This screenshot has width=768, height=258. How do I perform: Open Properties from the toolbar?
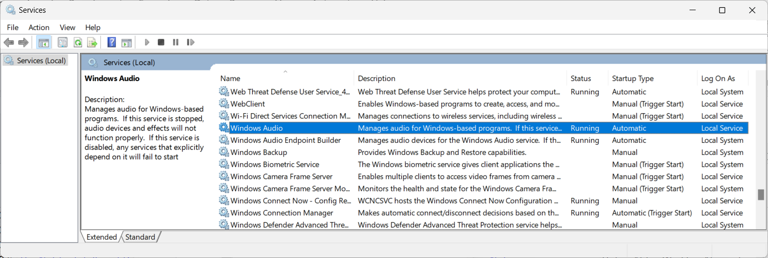click(63, 42)
